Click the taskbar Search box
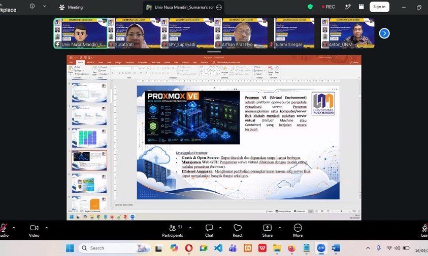This screenshot has height=256, width=428. tap(114, 248)
